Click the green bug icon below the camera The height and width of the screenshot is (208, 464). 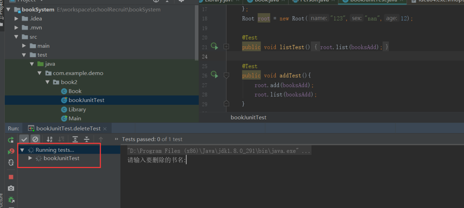[11, 200]
